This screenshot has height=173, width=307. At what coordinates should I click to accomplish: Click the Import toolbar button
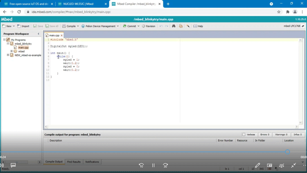[x=23, y=26]
